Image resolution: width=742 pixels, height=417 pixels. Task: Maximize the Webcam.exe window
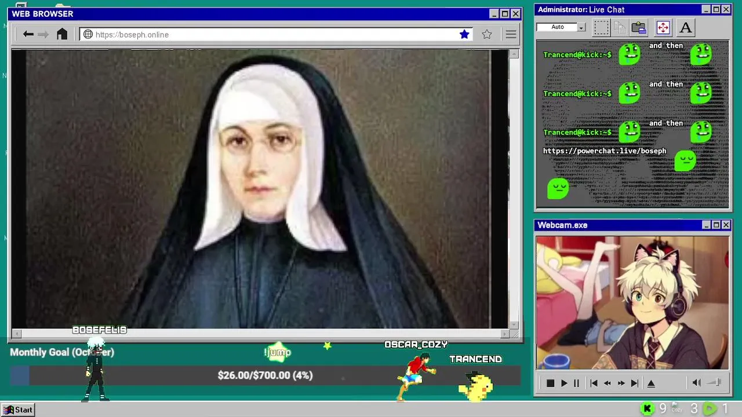[x=716, y=225]
